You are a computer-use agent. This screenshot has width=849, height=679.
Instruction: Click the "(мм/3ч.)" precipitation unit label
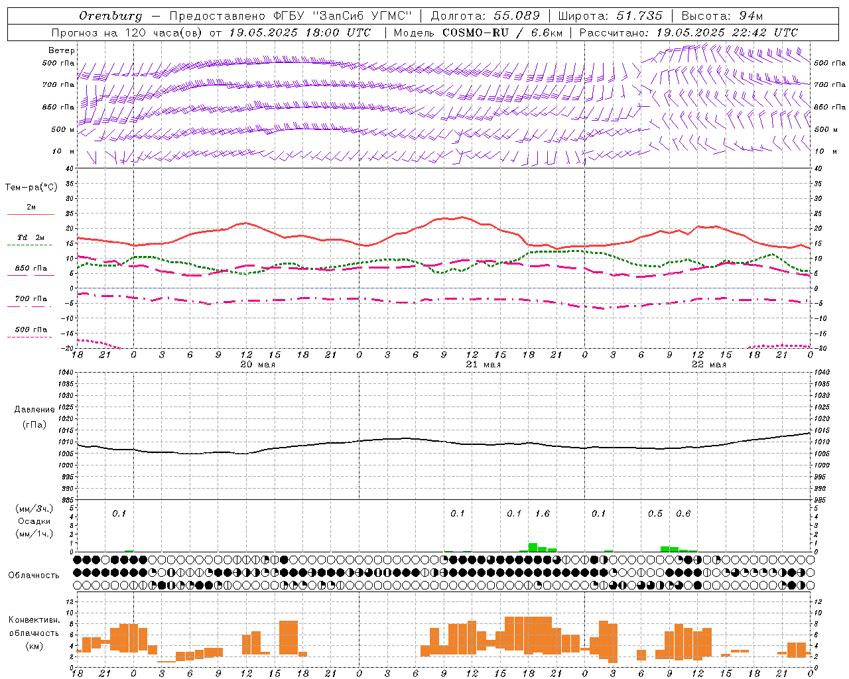[34, 509]
